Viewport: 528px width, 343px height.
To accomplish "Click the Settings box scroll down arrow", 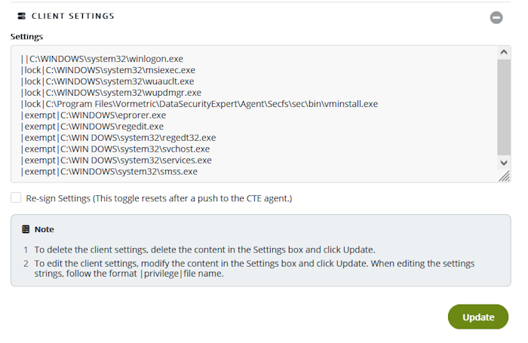I will coord(504,162).
